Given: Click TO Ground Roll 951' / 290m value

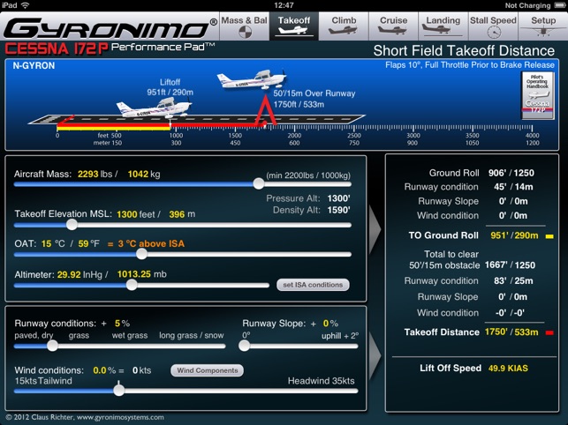Looking at the screenshot, I should click(514, 235).
